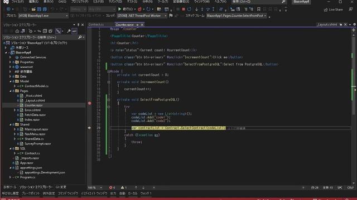Collapse the Pages folder
357x200 pixels.
[10, 91]
